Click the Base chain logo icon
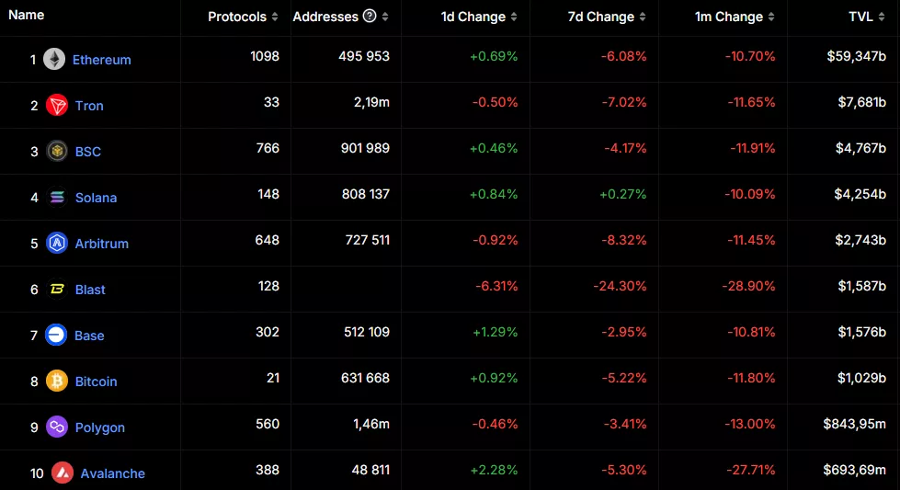The height and width of the screenshot is (490, 900). [57, 335]
